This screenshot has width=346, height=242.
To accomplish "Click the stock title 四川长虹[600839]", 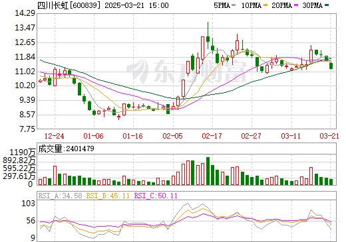I will point(69,5).
